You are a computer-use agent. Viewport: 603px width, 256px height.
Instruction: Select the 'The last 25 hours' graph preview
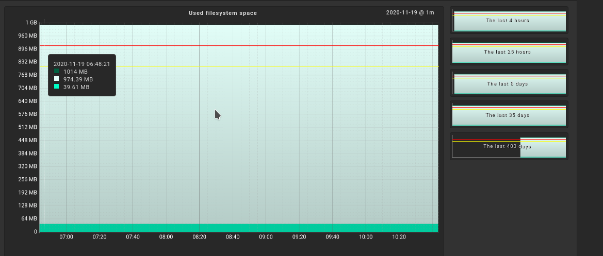click(509, 52)
